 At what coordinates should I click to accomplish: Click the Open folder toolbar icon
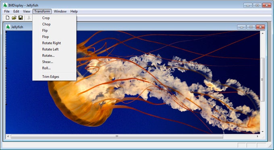click(x=14, y=17)
